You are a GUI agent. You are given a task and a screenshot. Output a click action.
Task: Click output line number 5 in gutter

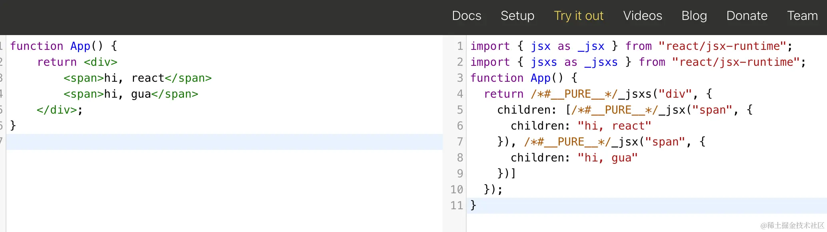(460, 110)
